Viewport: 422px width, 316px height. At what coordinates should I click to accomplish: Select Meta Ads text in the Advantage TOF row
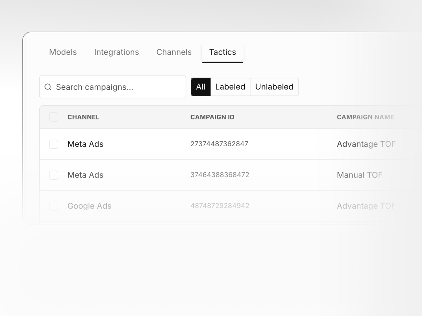coord(85,144)
